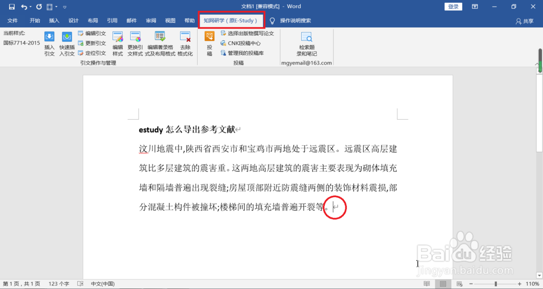
Task: Click the mgyemail@163.com account label
Action: [x=306, y=63]
